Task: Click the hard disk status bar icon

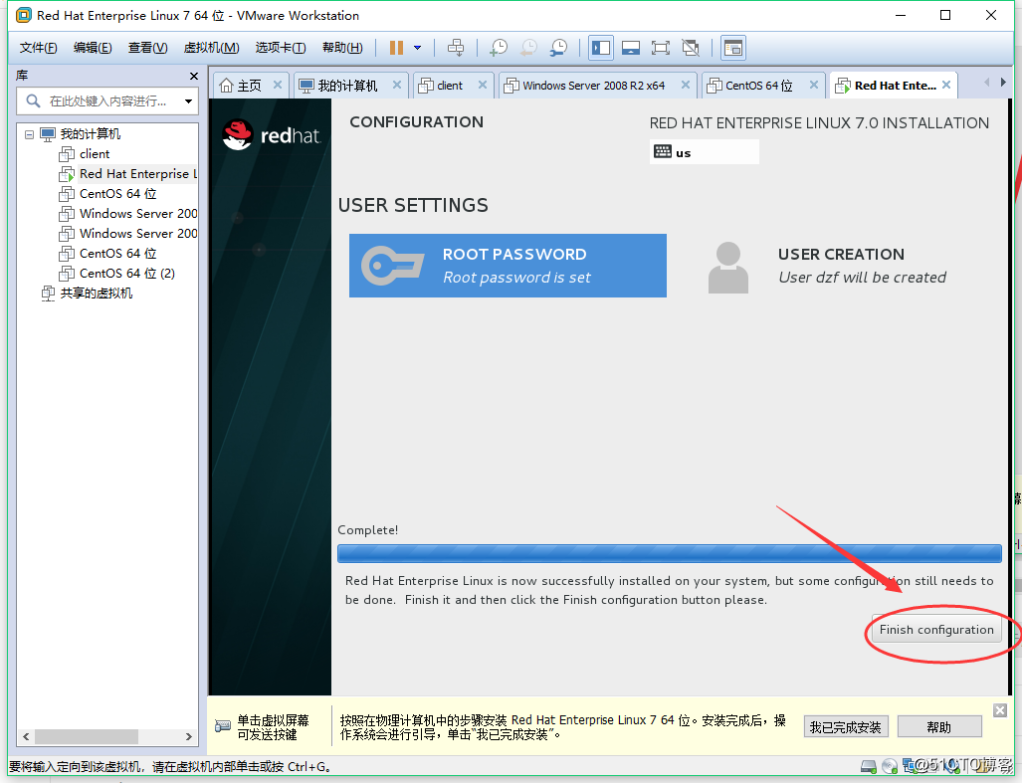Action: click(x=869, y=767)
